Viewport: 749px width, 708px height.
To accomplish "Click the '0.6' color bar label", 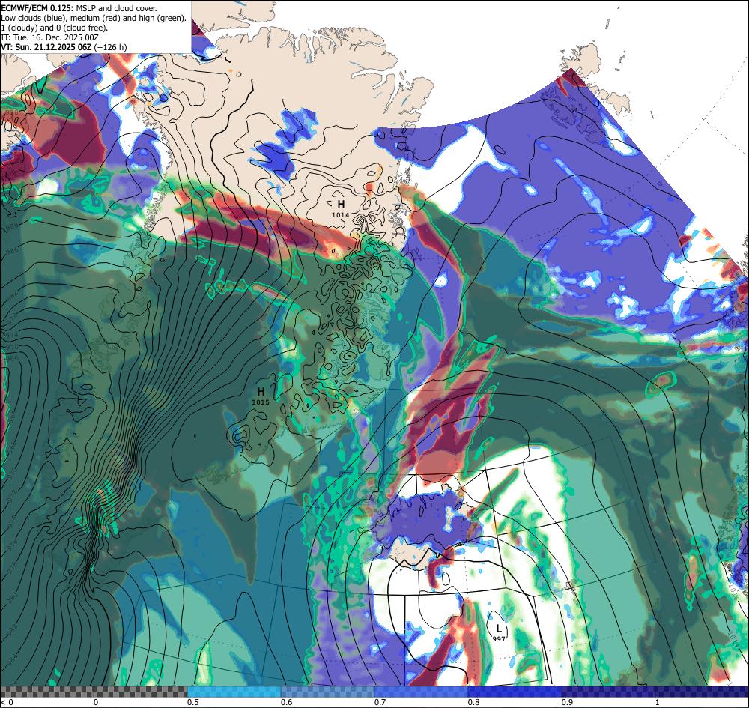I will click(x=287, y=702).
